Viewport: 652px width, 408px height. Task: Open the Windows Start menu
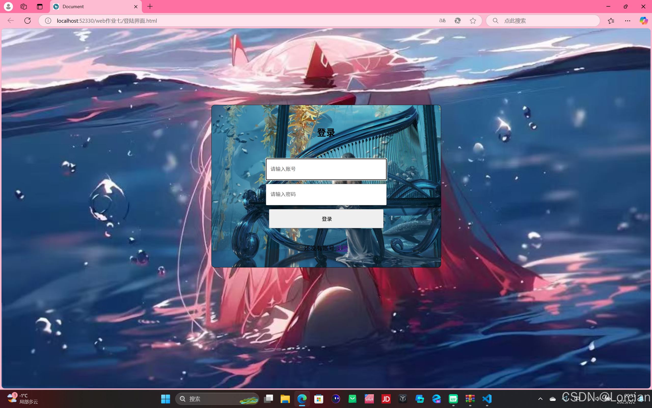pyautogui.click(x=166, y=399)
